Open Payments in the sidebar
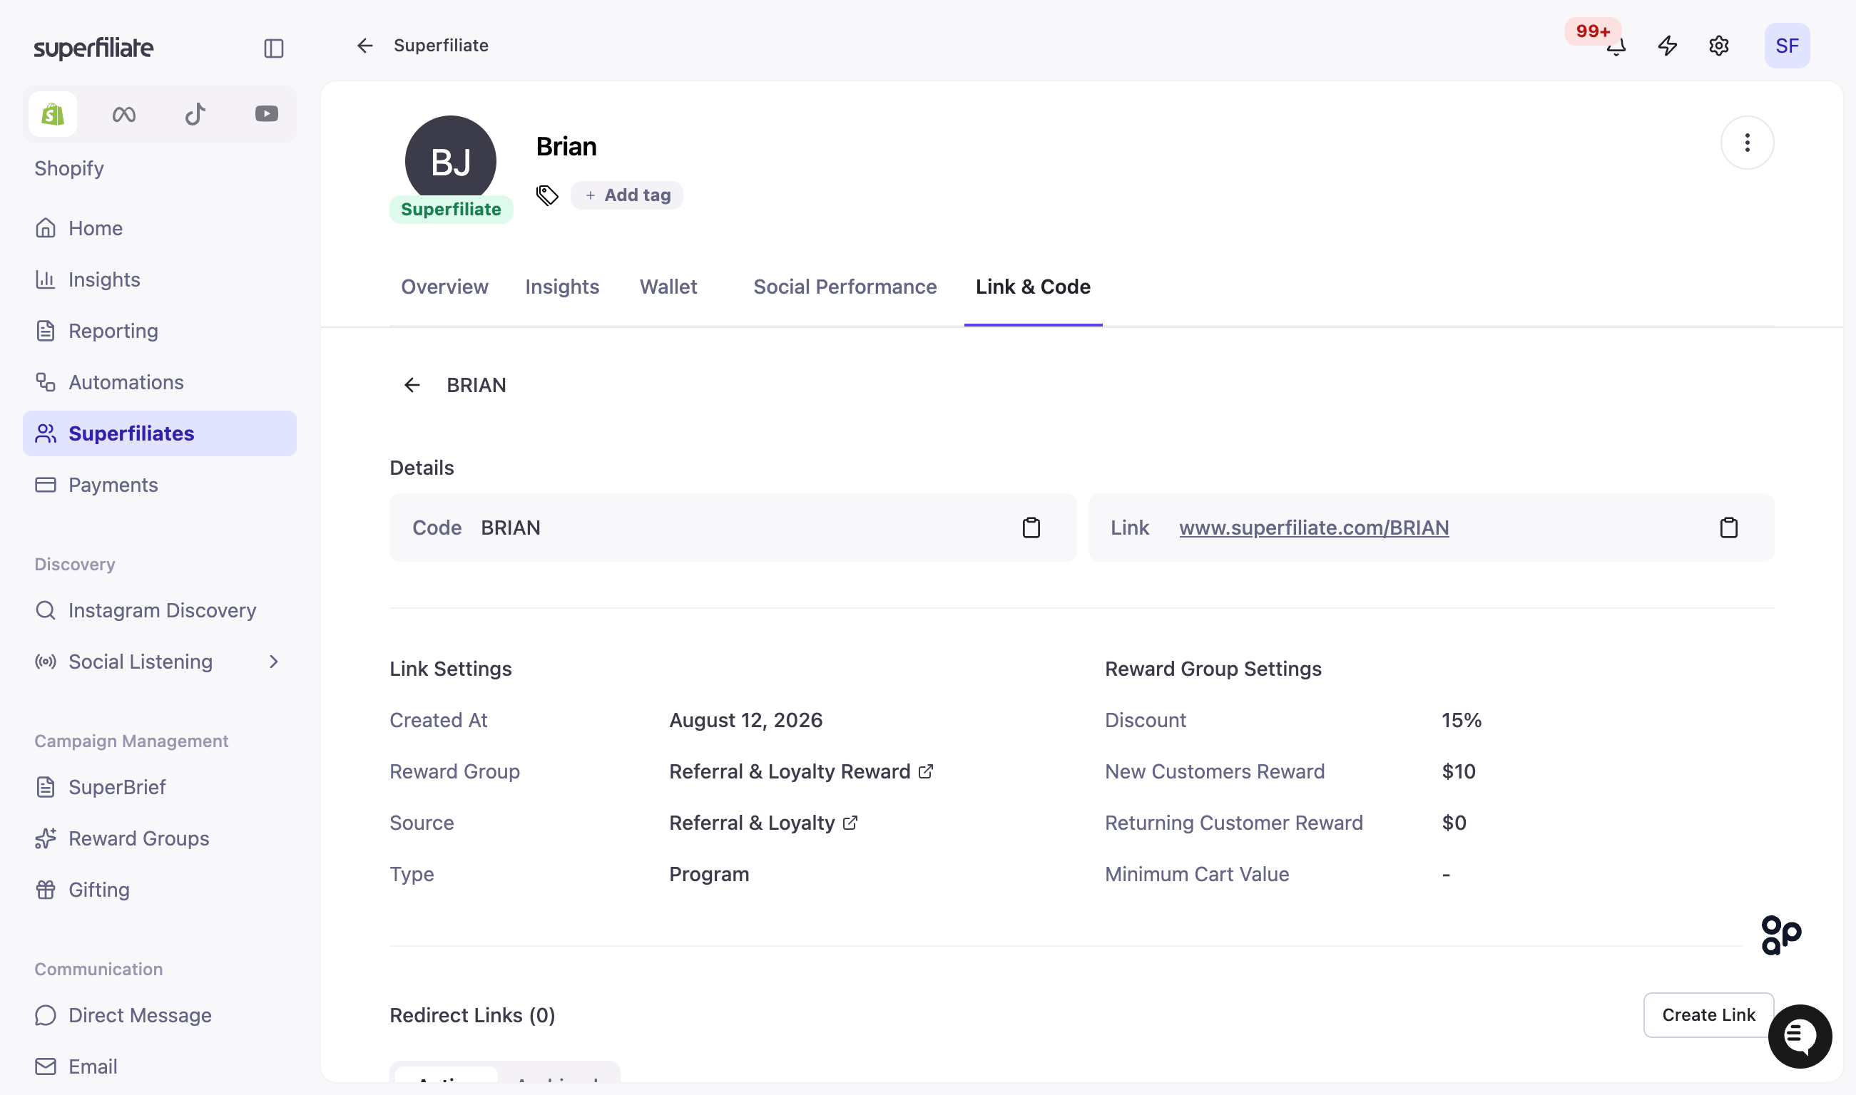This screenshot has width=1856, height=1095. click(x=160, y=485)
